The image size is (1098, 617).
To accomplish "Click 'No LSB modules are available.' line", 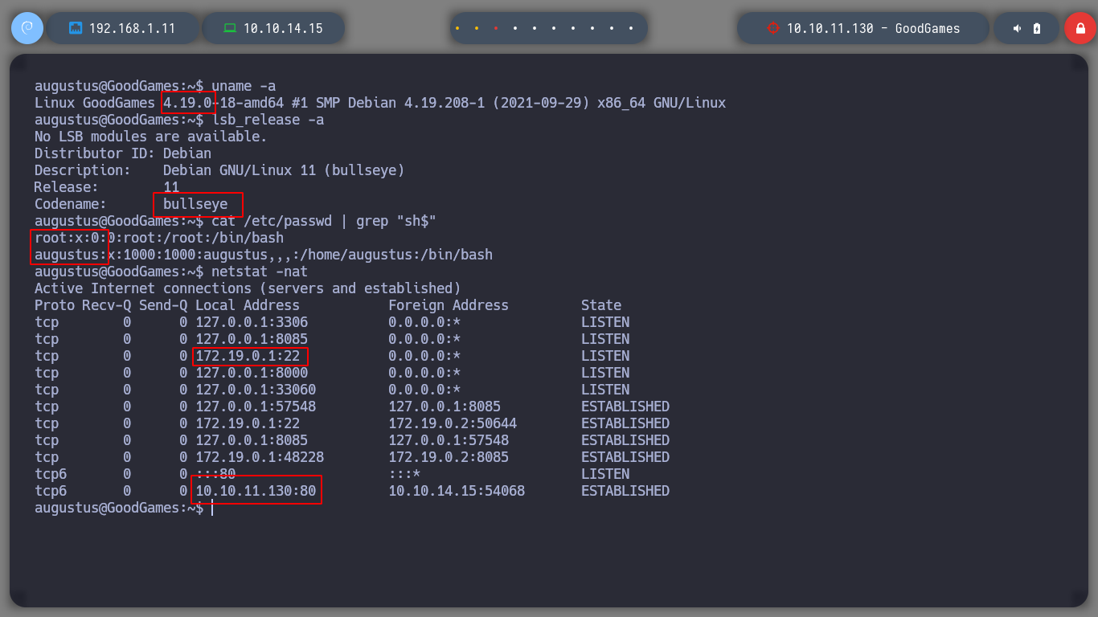I will tap(151, 137).
